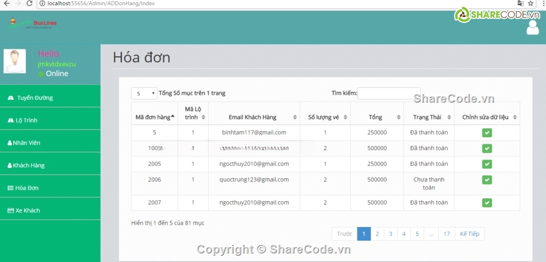Click the order number 2007 cell
This screenshot has width=546, height=262.
click(x=155, y=202)
